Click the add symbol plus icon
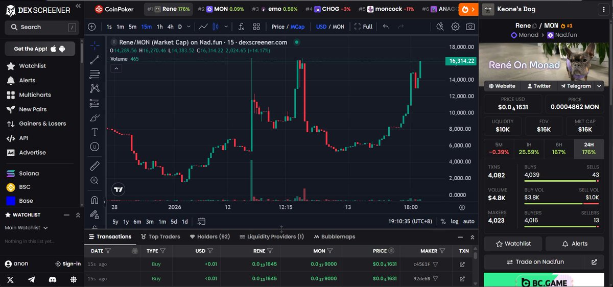The width and height of the screenshot is (613, 287). [x=91, y=27]
